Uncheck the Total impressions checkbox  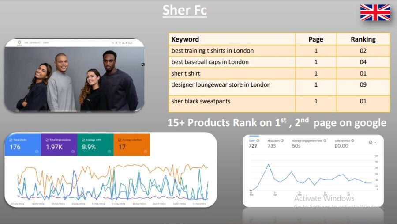point(47,140)
